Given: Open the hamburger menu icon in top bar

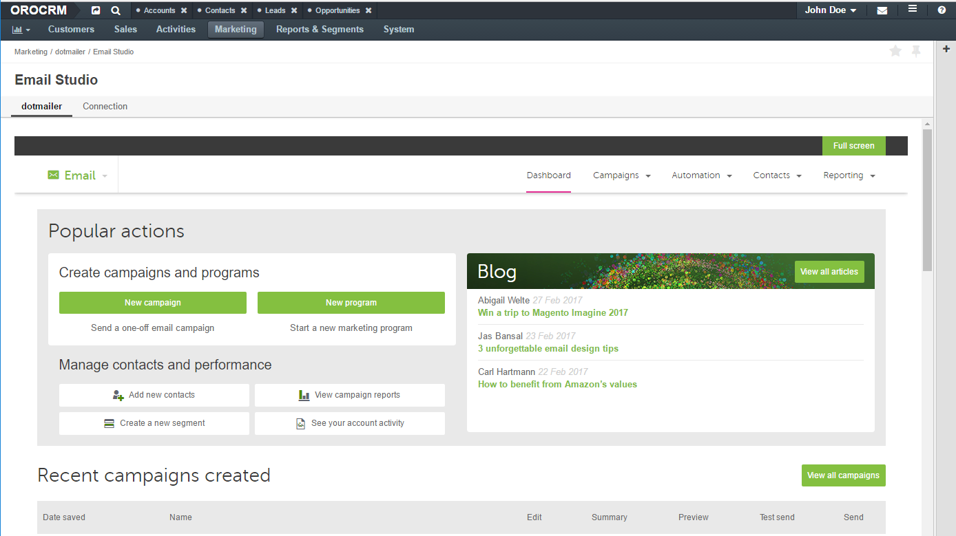Looking at the screenshot, I should (913, 9).
